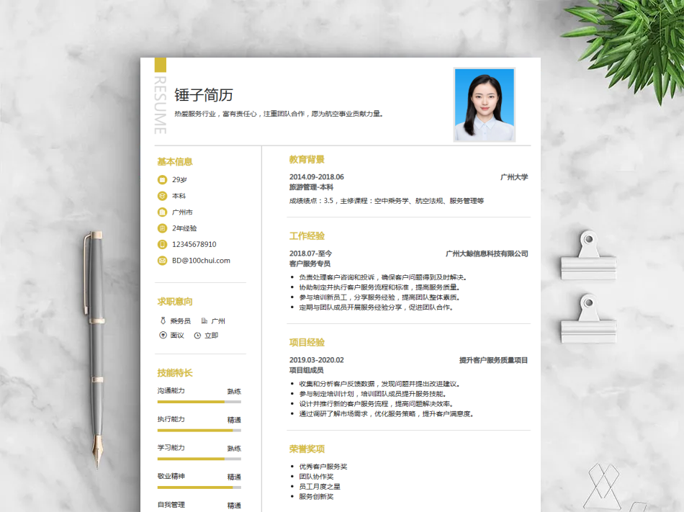684x512 pixels.
Task: Click the role text 项目组成员
Action: (306, 370)
